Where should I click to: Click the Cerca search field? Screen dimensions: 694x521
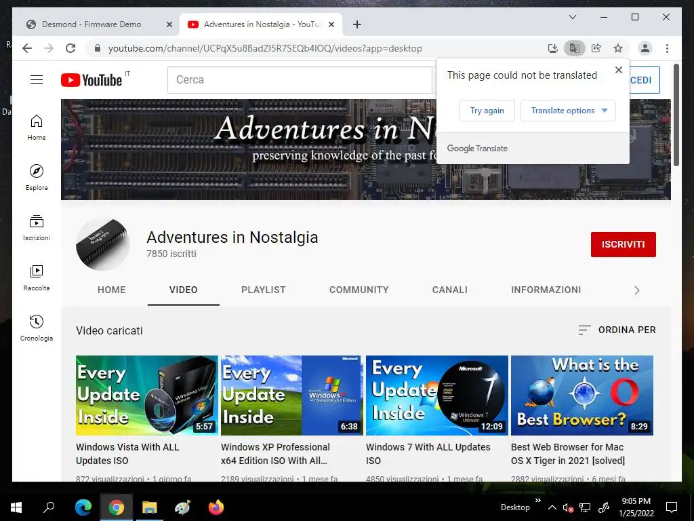(x=300, y=80)
